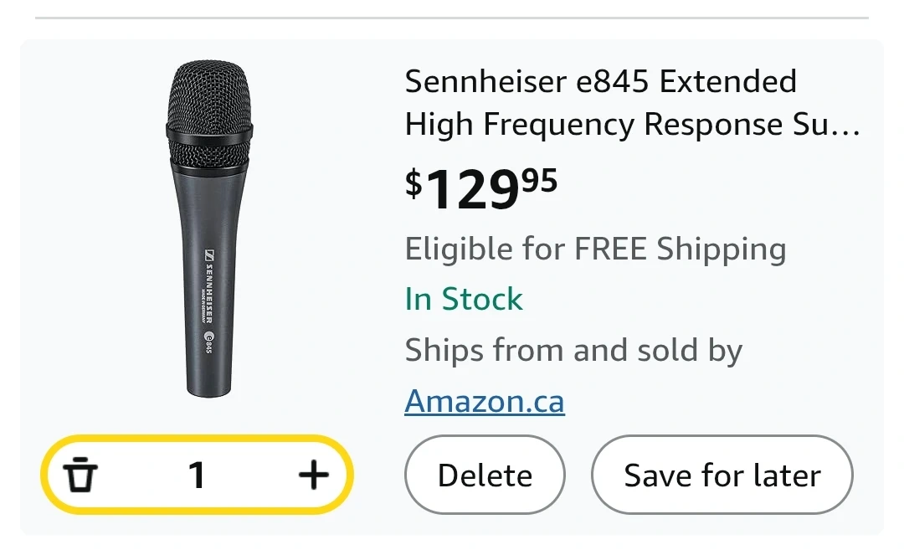Viewport: 904px width, 550px height.
Task: Increase quantity with the plus icon
Action: pyautogui.click(x=314, y=475)
